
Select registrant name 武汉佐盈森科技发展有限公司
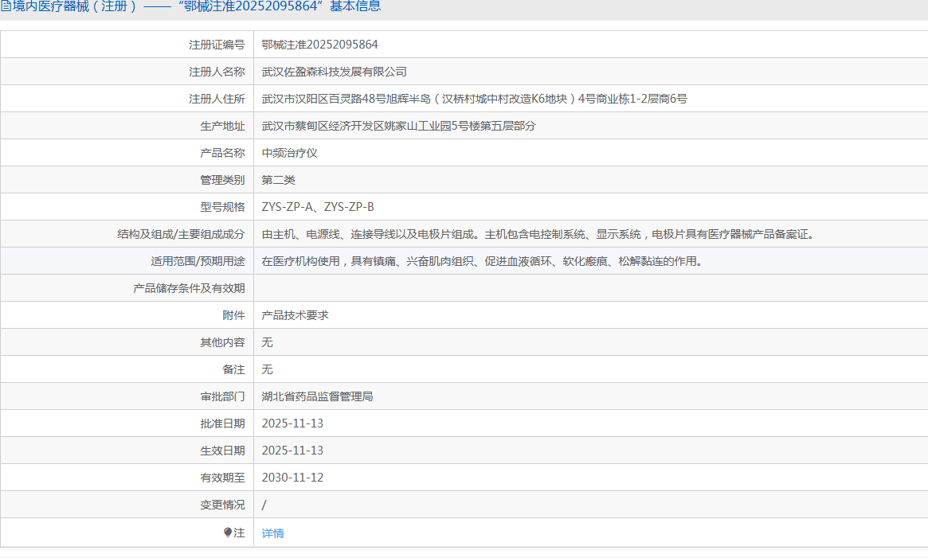[x=335, y=72]
